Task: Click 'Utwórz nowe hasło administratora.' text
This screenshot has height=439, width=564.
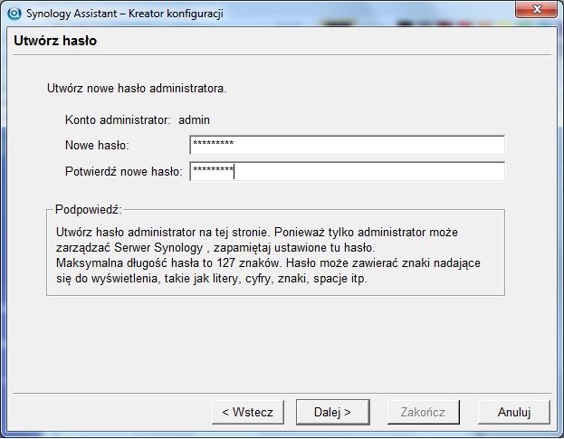Action: click(137, 89)
